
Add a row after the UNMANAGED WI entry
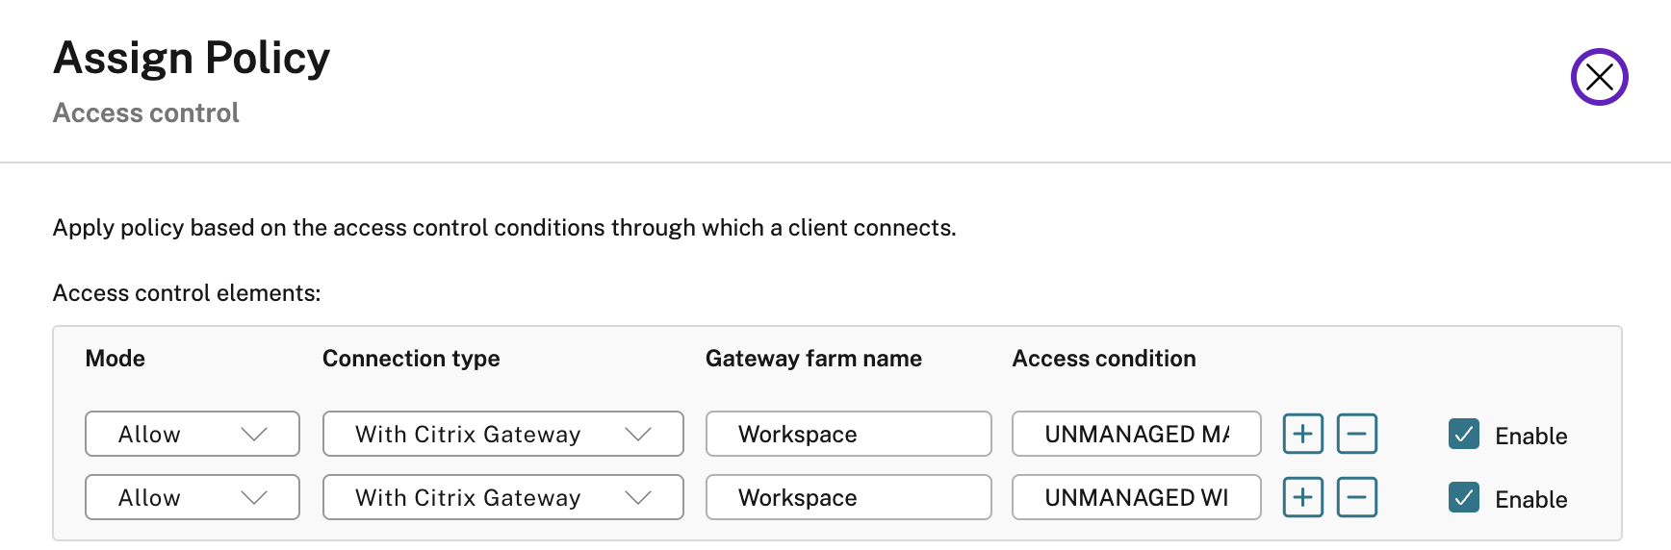point(1302,497)
